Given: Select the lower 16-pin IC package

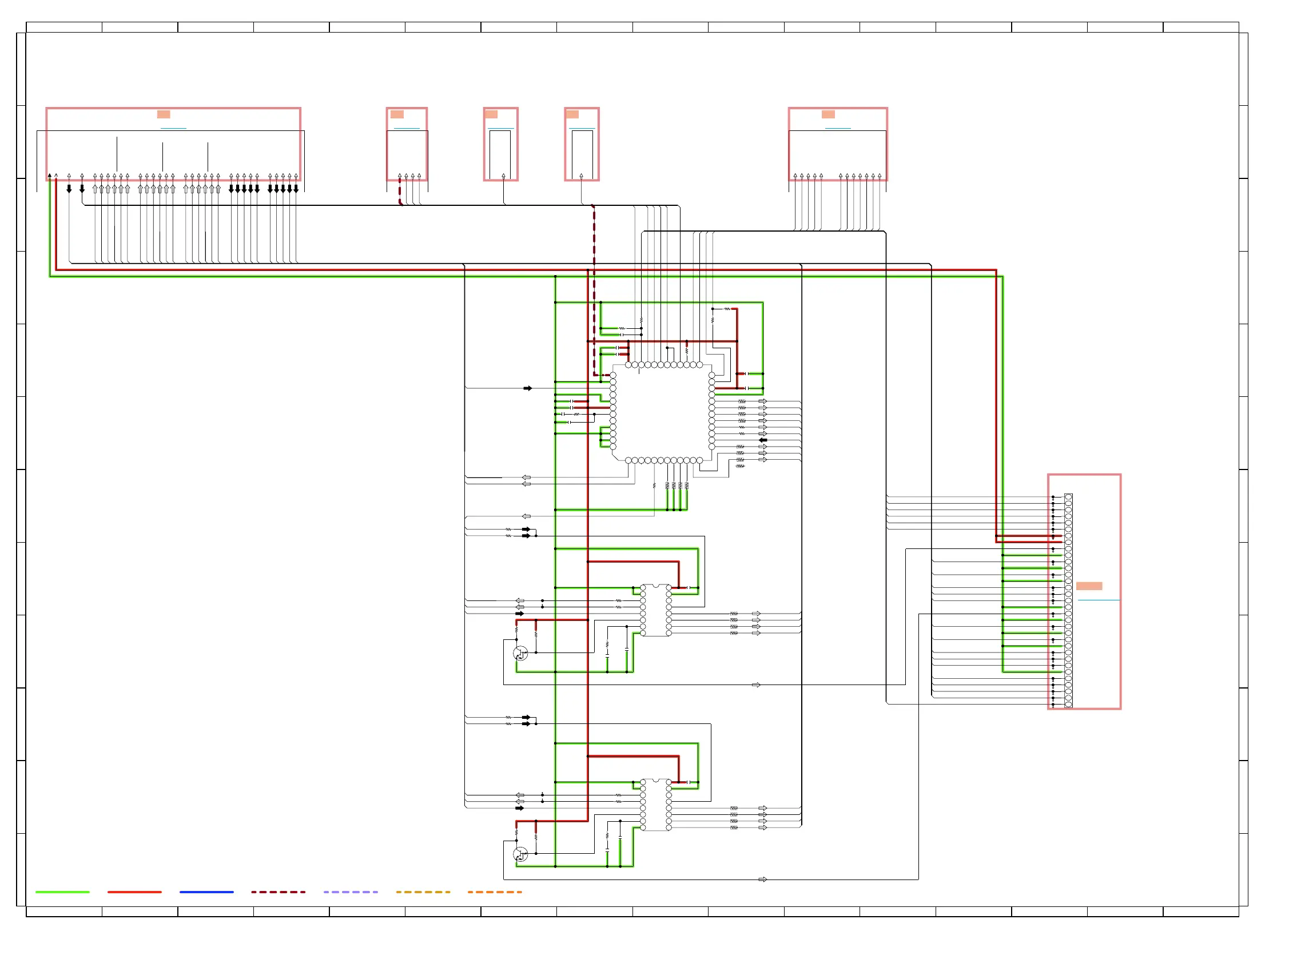Looking at the screenshot, I should 656,804.
